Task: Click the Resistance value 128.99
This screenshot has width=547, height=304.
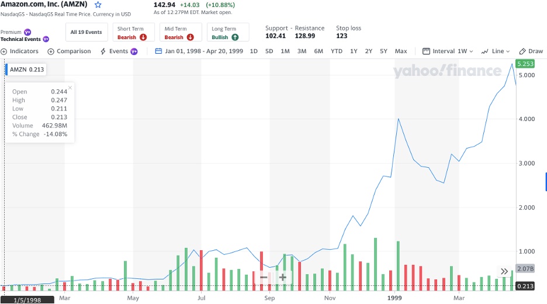Action: pos(305,36)
